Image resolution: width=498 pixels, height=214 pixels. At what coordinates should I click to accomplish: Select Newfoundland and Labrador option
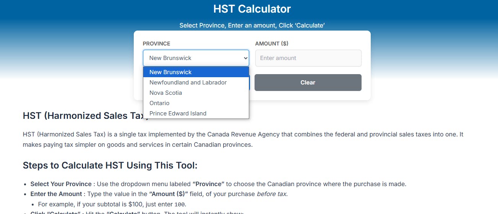(x=196, y=83)
